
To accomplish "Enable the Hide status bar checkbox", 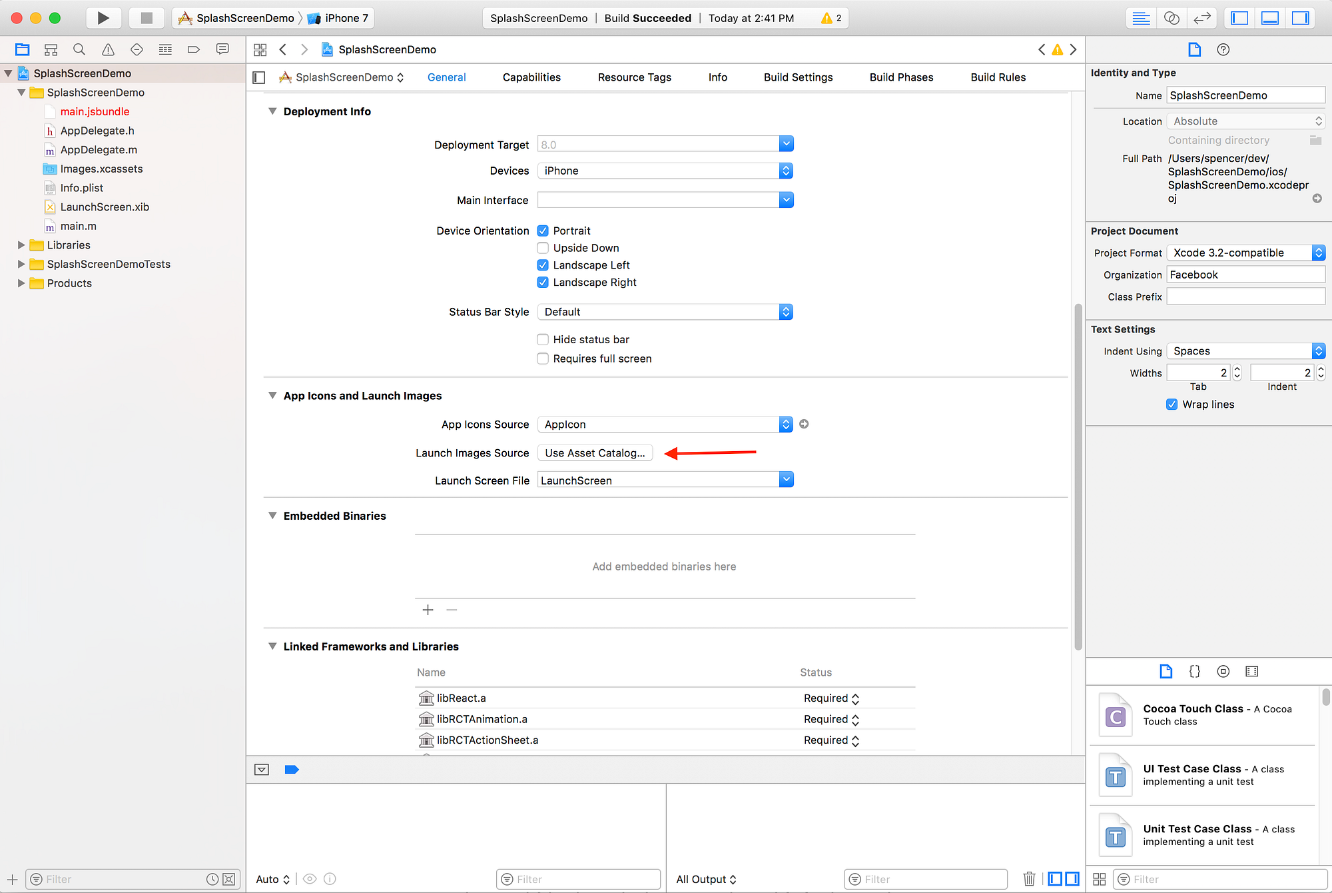I will (x=543, y=340).
